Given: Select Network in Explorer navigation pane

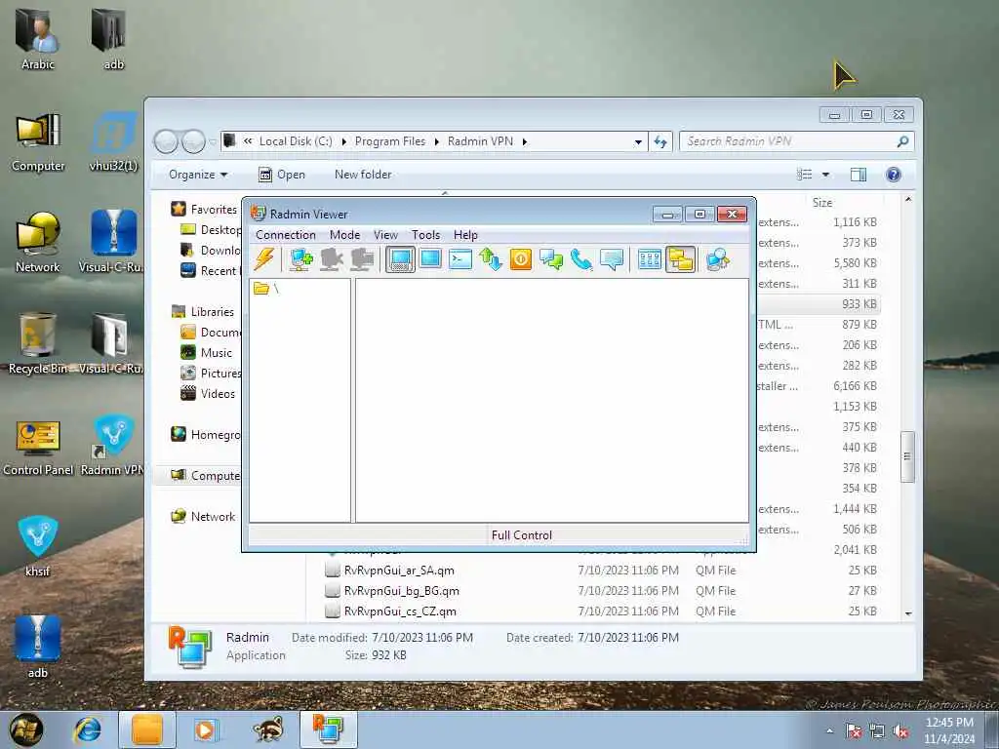Looking at the screenshot, I should [213, 517].
